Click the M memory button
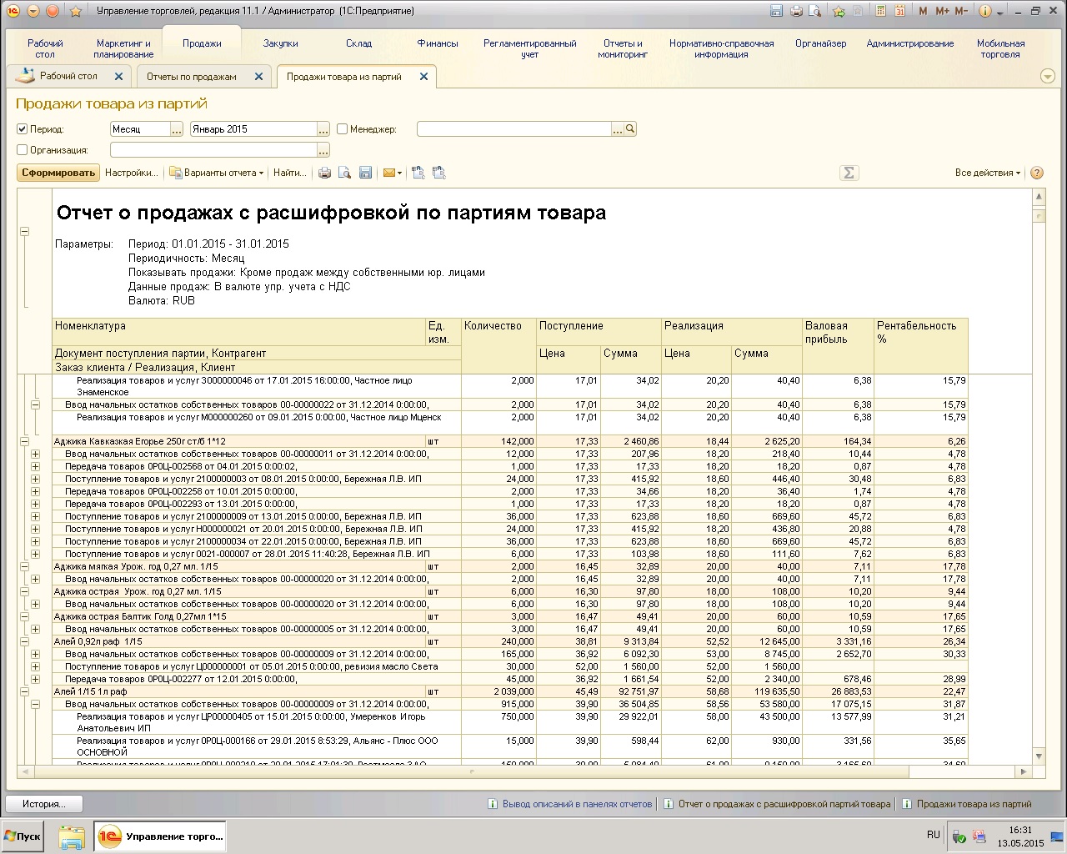The height and width of the screenshot is (854, 1067). coord(924,11)
